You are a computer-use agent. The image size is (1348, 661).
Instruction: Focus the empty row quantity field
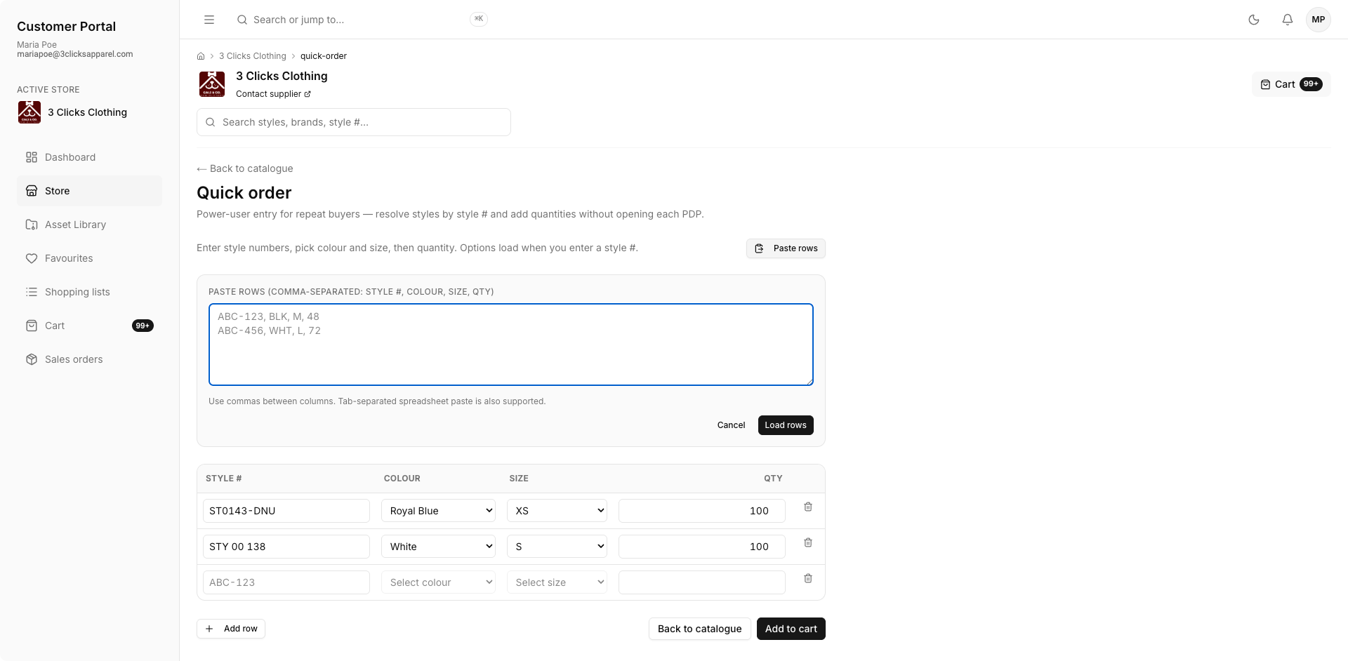coord(702,582)
